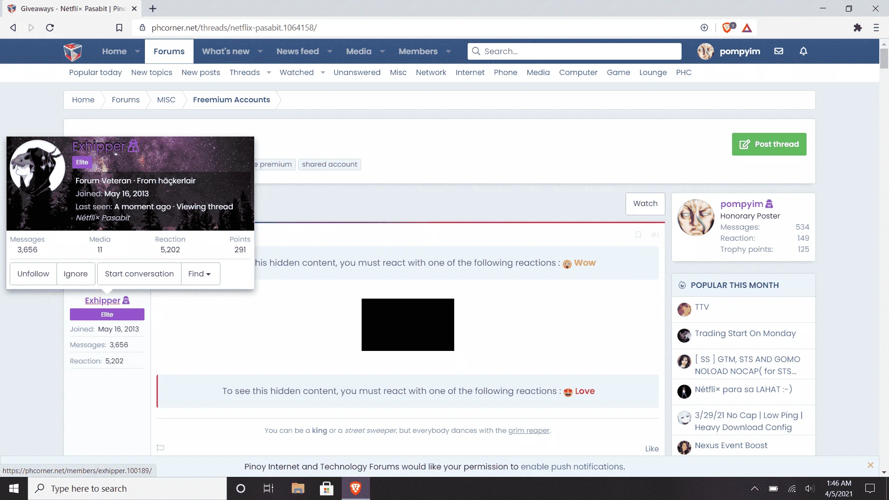
Task: Open Windows Start menu
Action: tap(14, 488)
